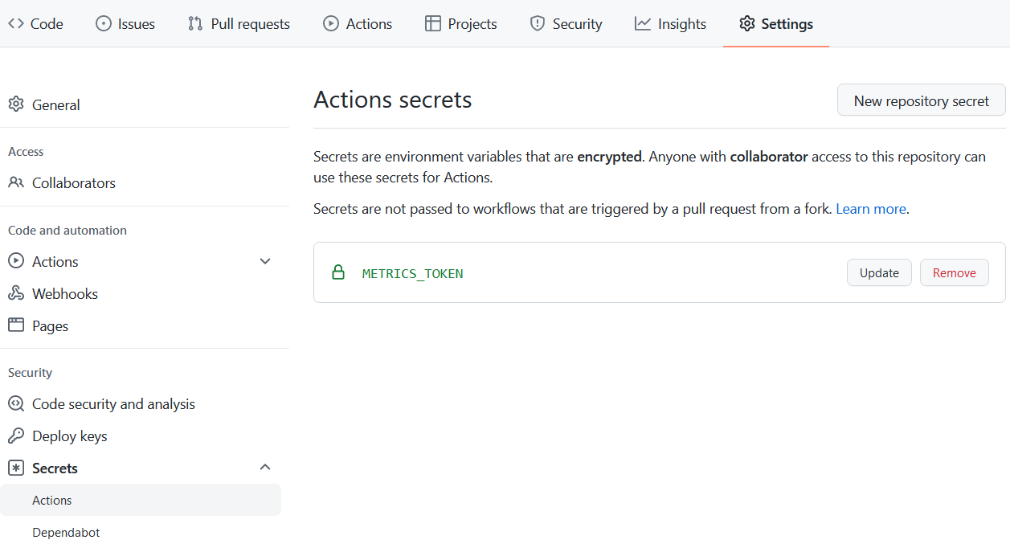Image resolution: width=1010 pixels, height=544 pixels.
Task: Open Actions via the play icon
Action: click(x=330, y=23)
